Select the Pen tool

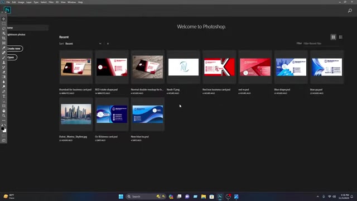coord(4,92)
